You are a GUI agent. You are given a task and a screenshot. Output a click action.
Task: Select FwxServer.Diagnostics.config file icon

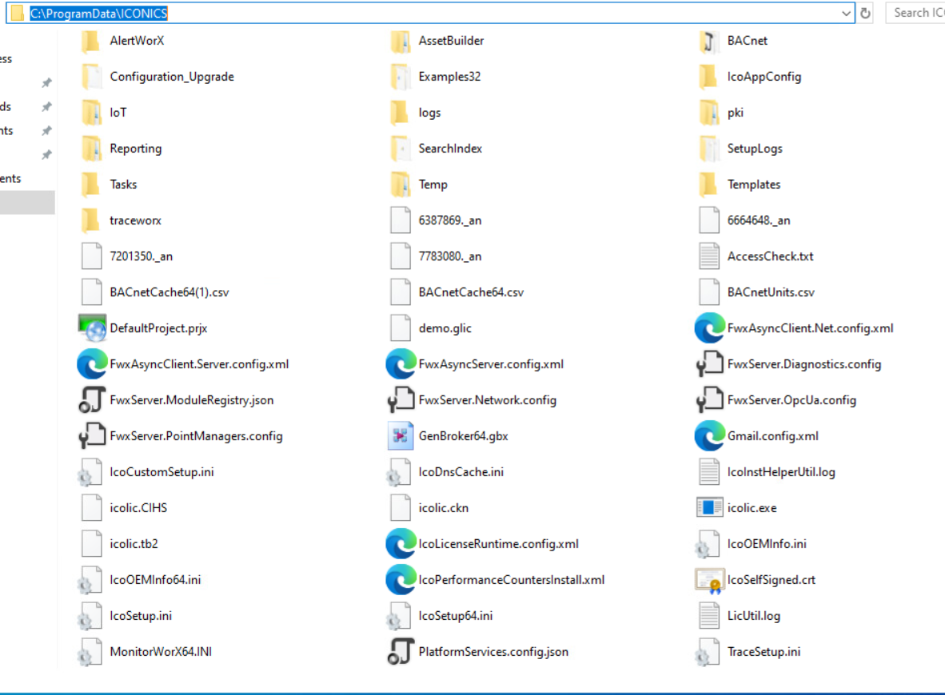tap(708, 364)
